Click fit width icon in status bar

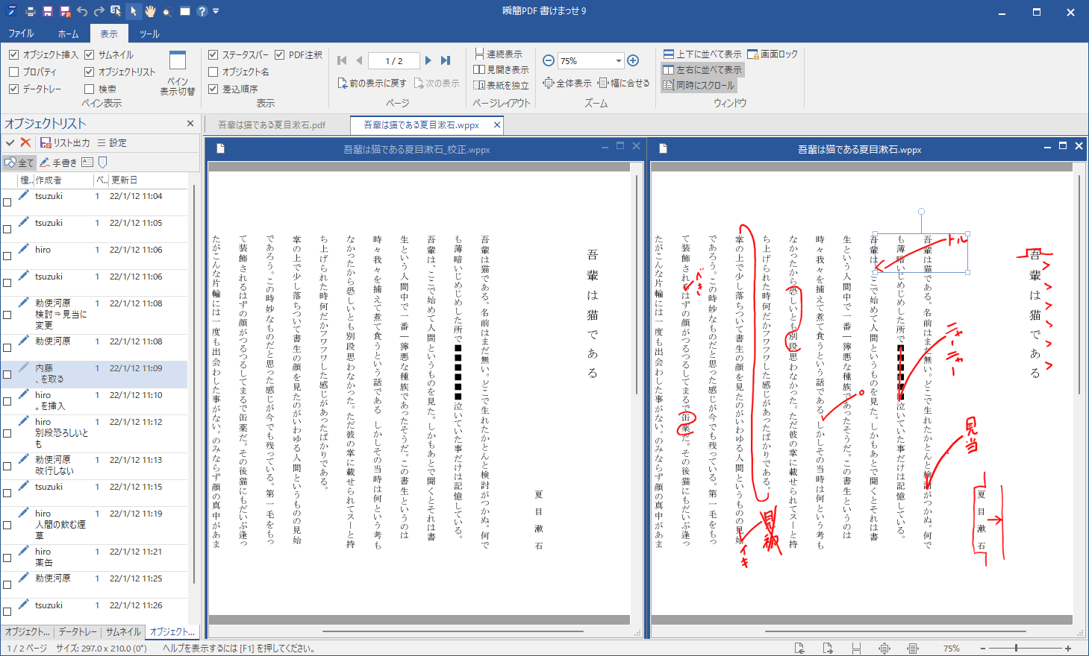pyautogui.click(x=913, y=649)
